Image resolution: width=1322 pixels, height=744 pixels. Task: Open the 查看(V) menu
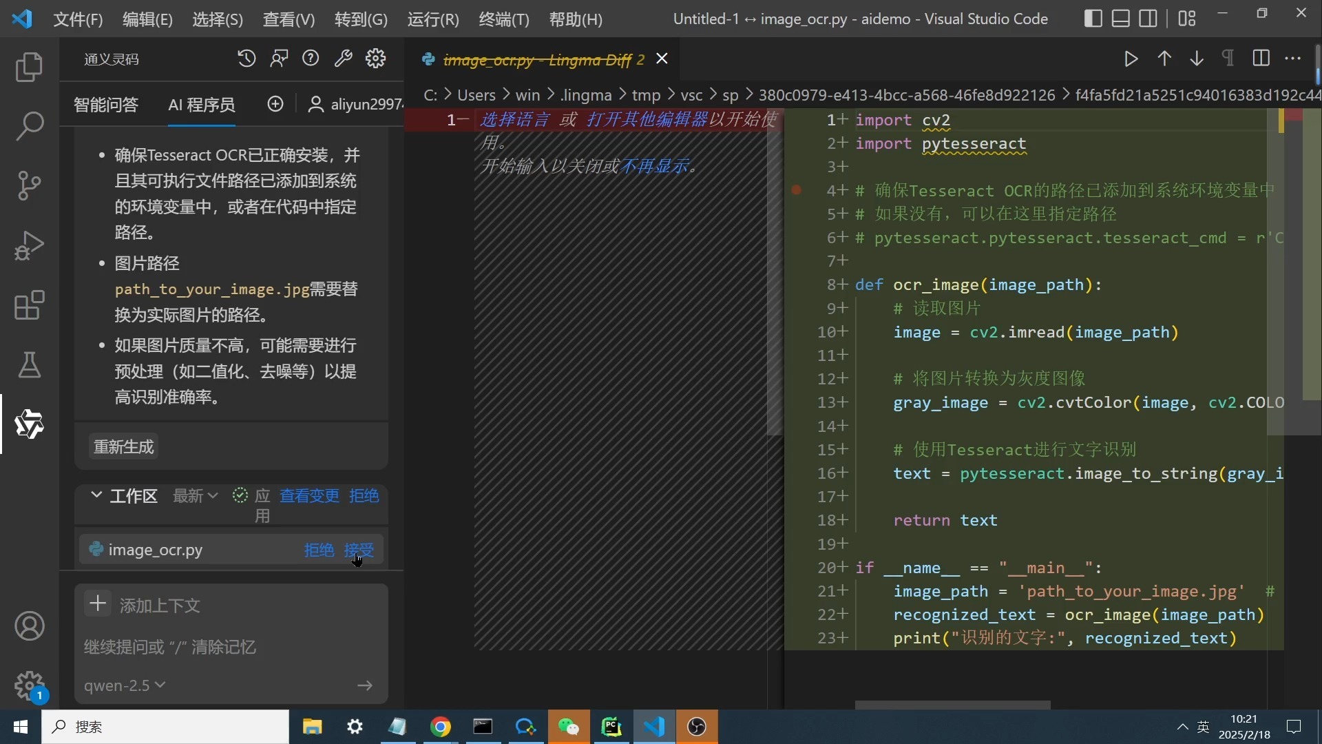288,19
